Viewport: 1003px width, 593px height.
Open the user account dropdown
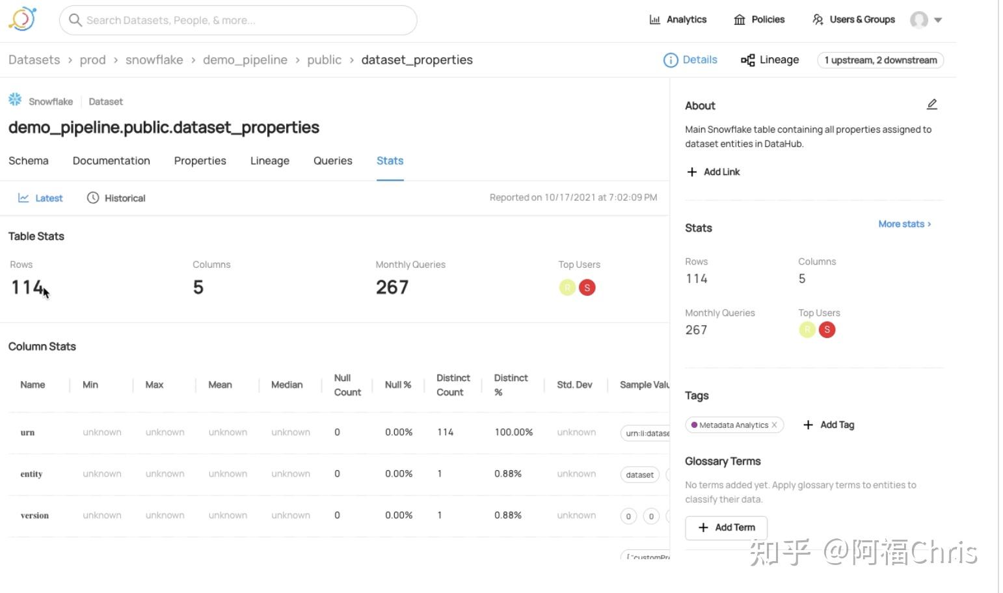pyautogui.click(x=926, y=20)
